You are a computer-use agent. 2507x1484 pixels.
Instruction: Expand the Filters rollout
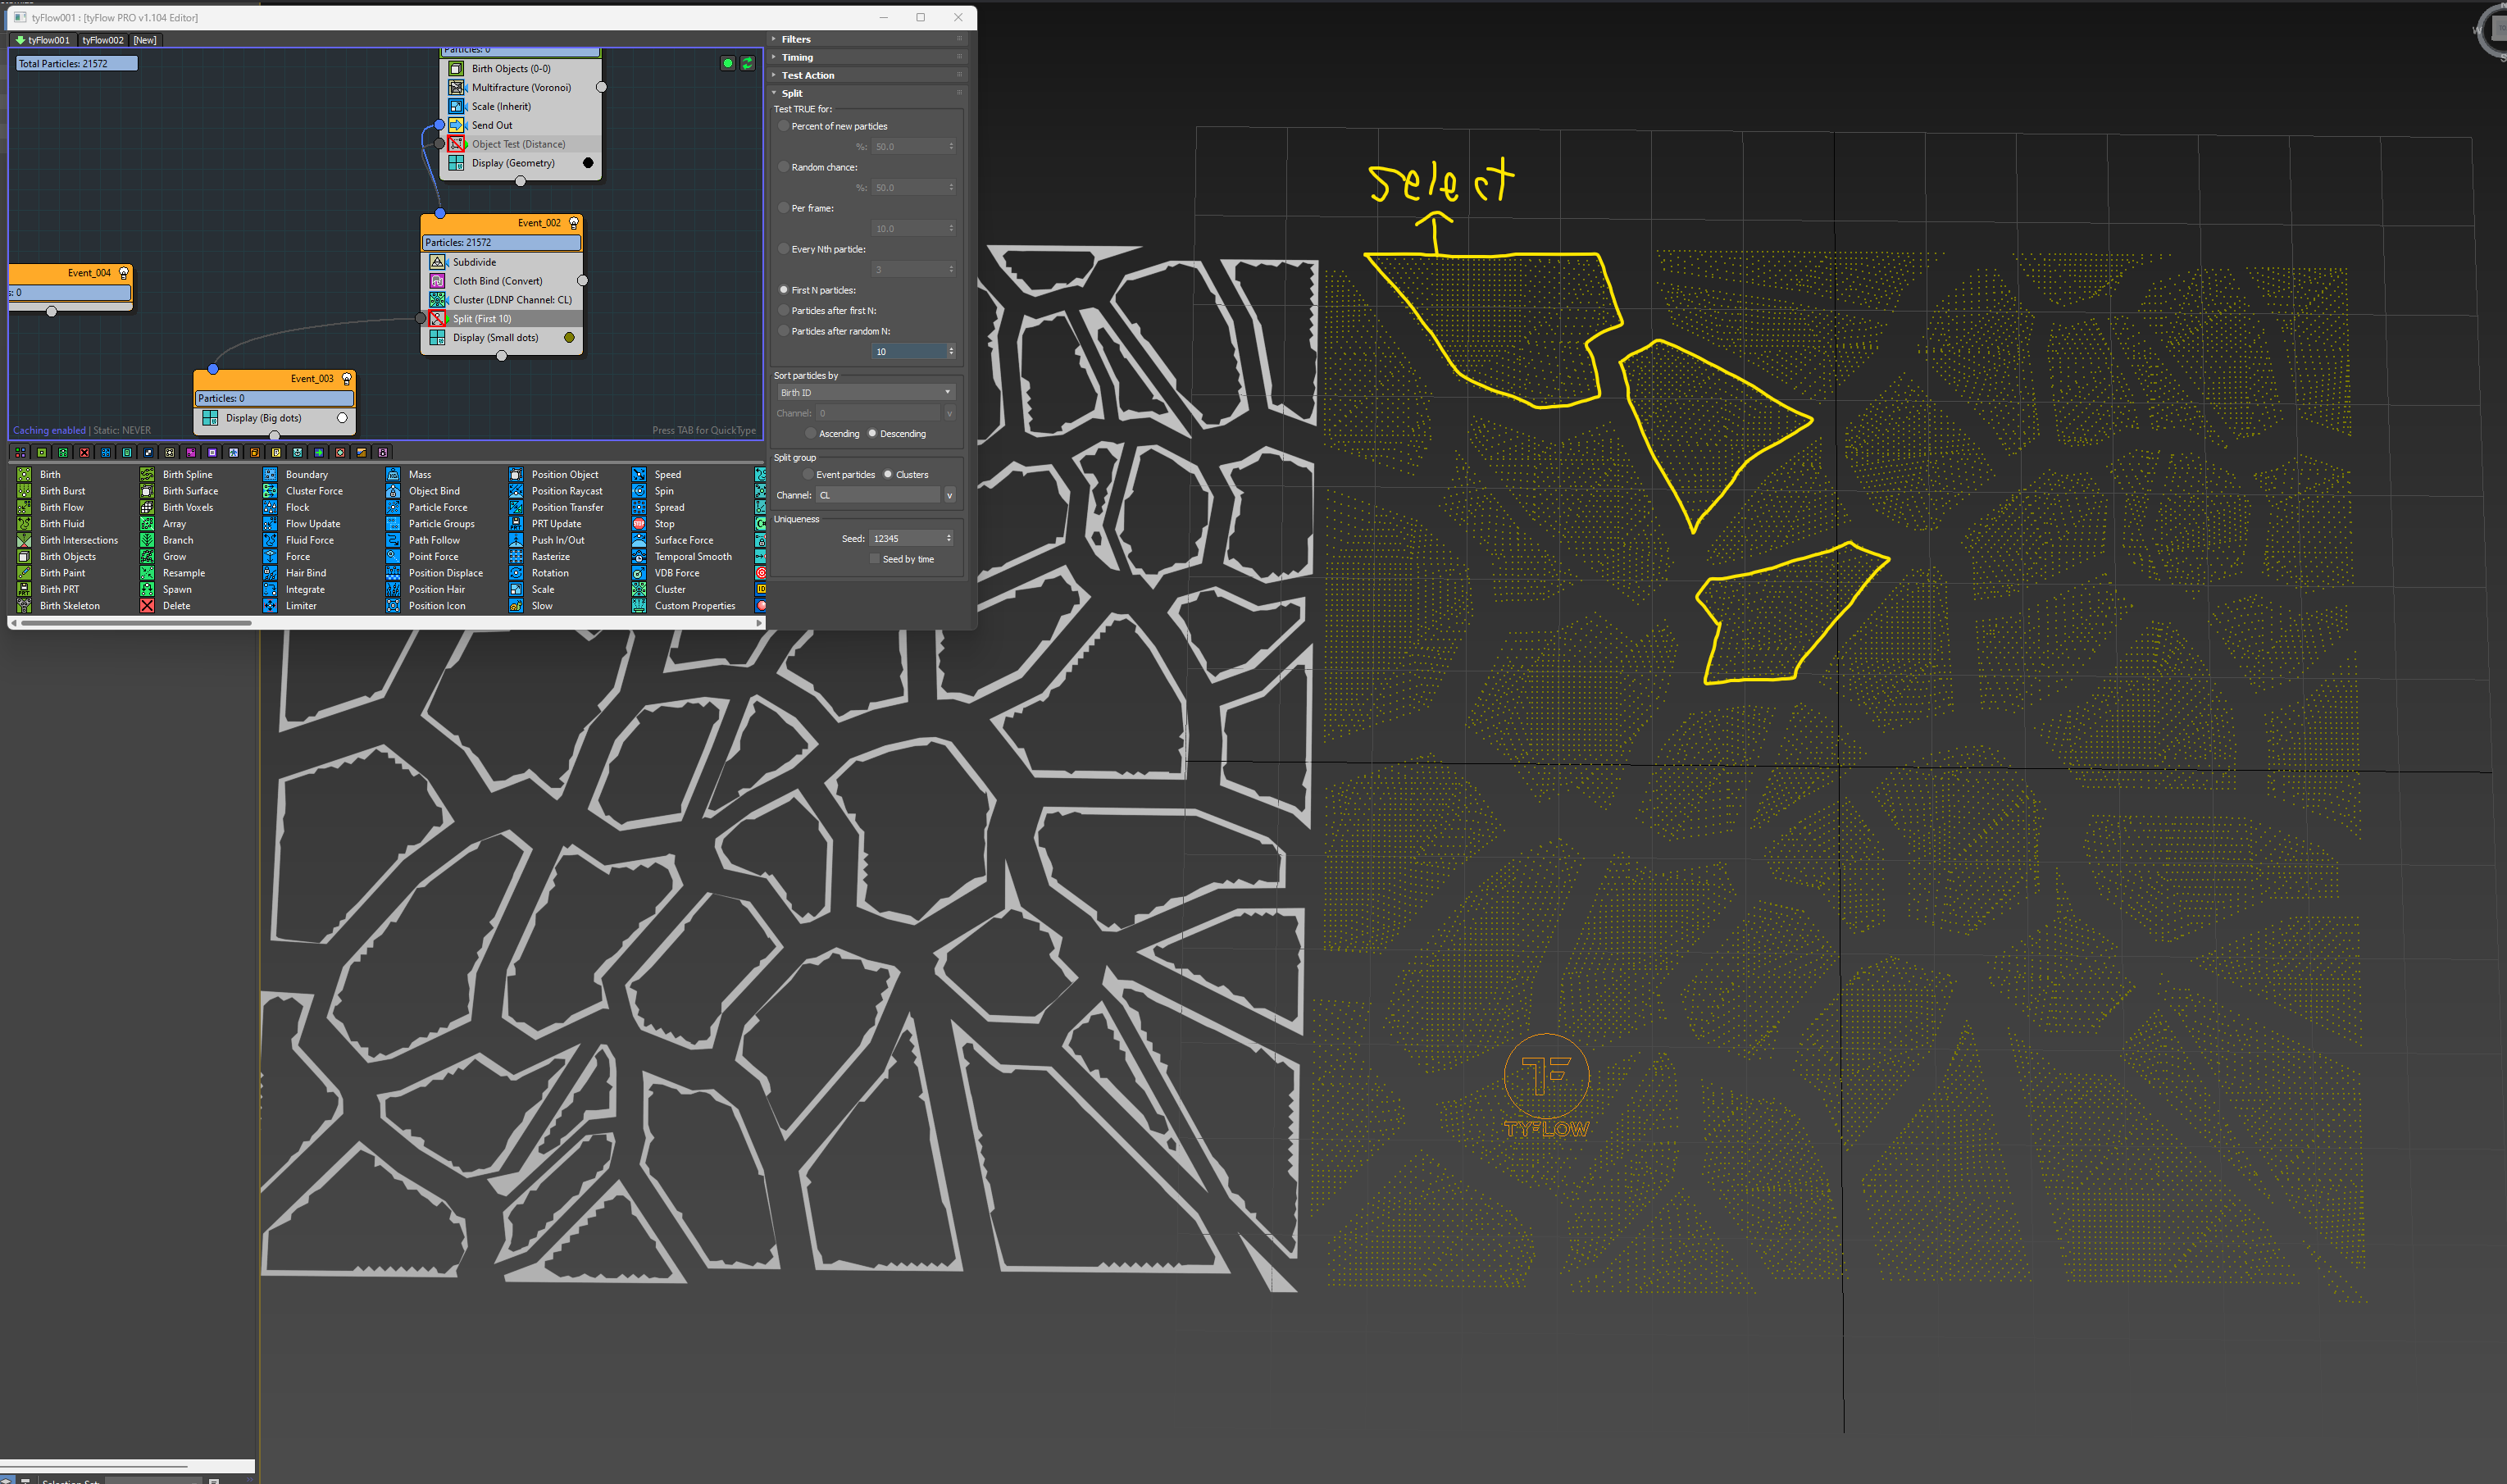[796, 39]
